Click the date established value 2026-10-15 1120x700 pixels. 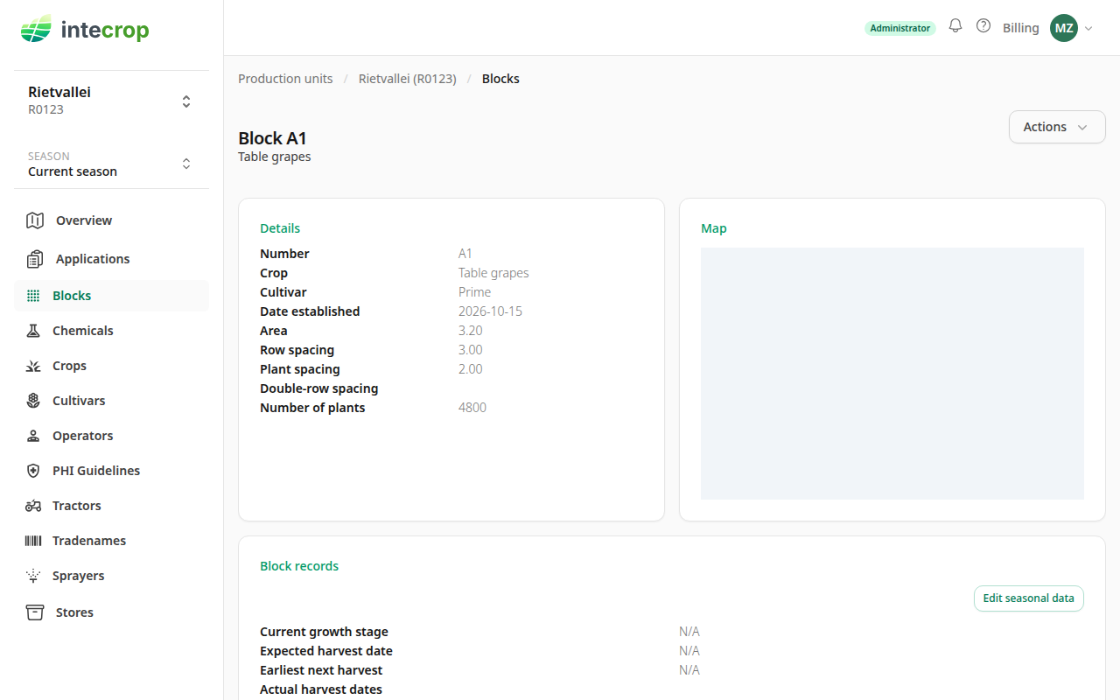click(x=490, y=311)
